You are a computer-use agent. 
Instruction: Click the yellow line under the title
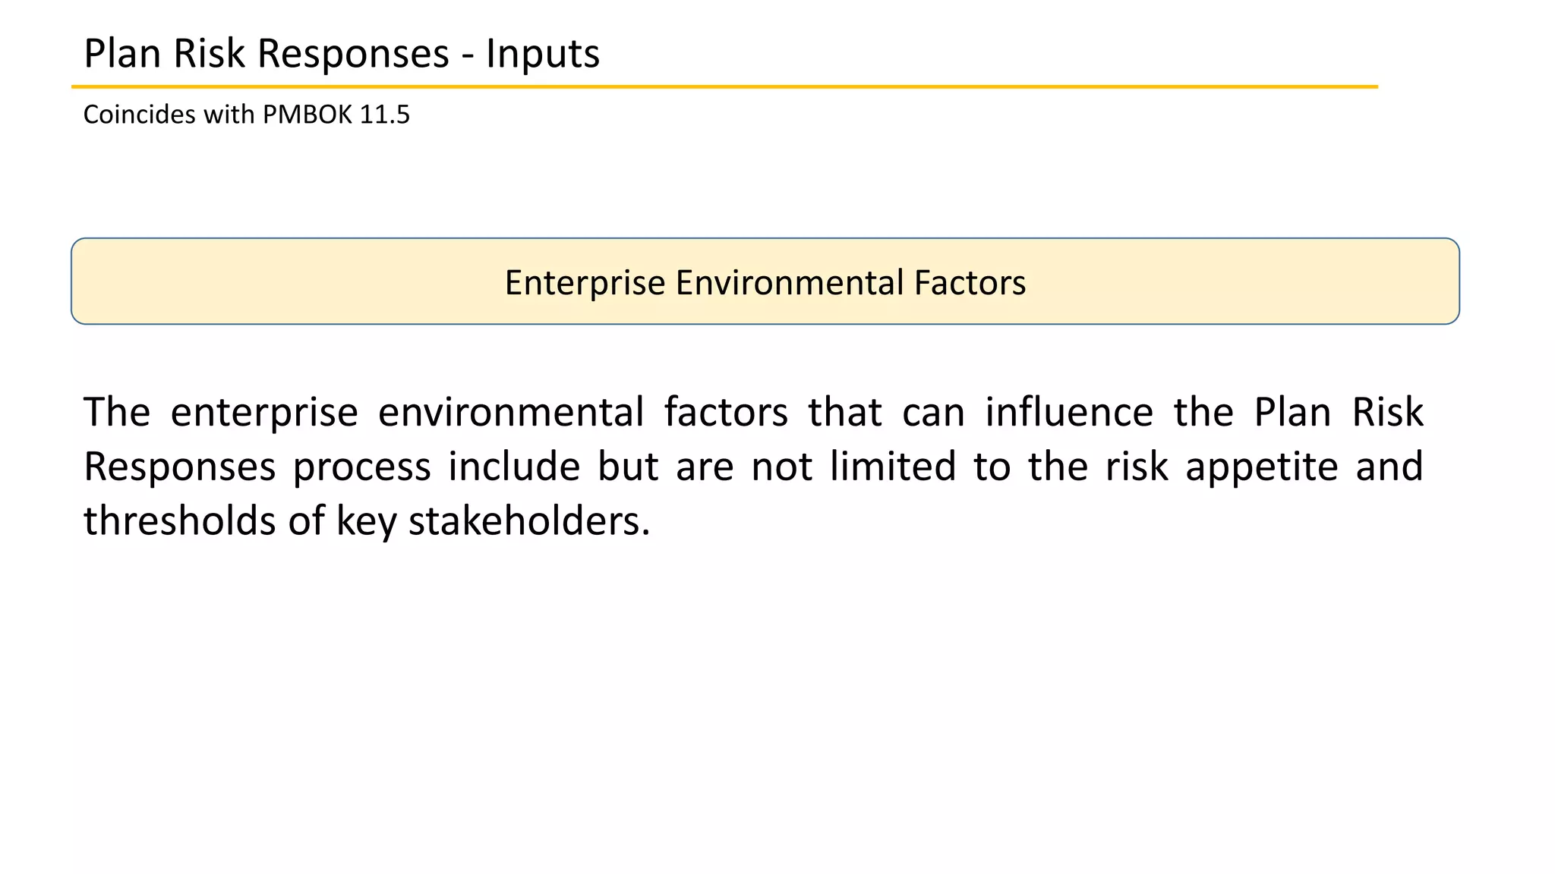[x=724, y=87]
